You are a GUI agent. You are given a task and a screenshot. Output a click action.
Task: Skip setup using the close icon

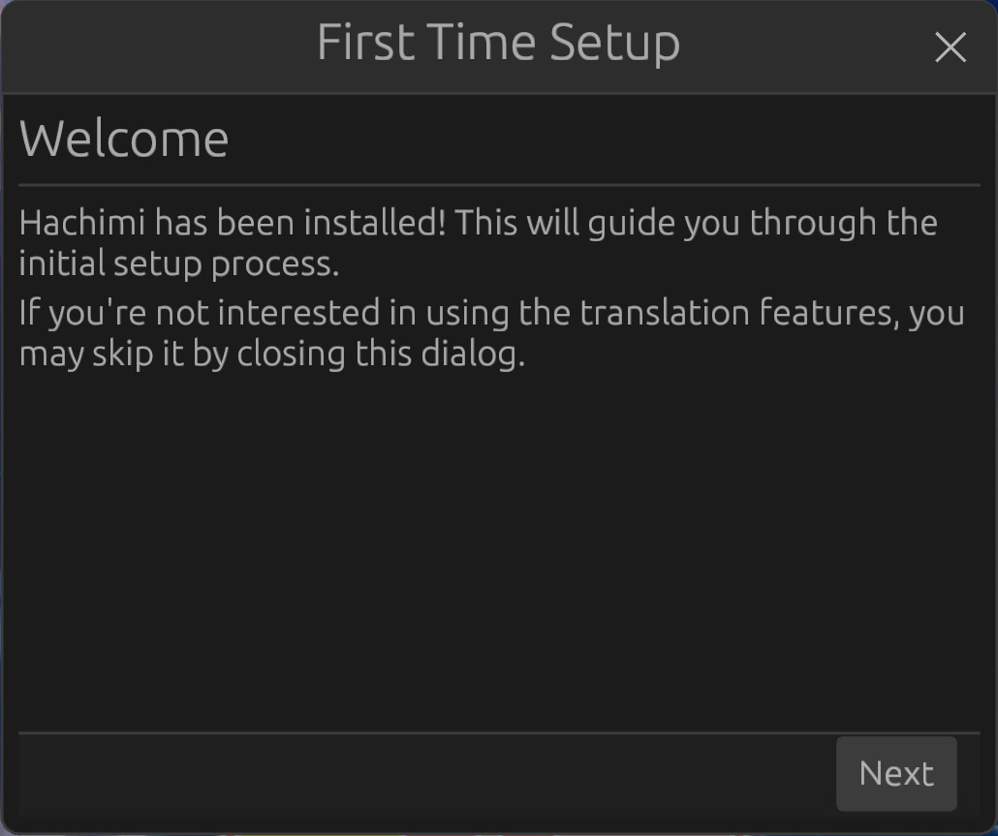950,46
